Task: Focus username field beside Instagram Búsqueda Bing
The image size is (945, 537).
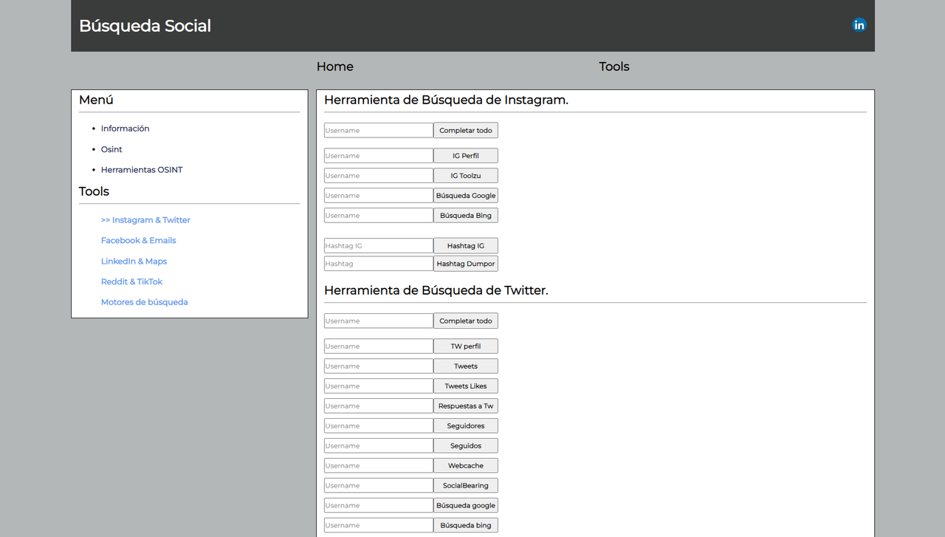Action: pos(379,216)
